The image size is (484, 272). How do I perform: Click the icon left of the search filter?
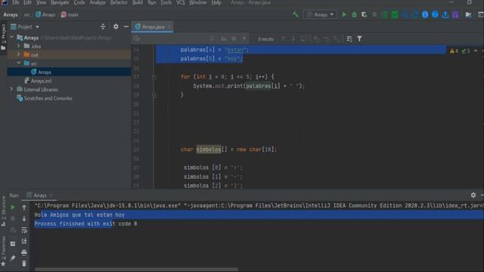349,39
